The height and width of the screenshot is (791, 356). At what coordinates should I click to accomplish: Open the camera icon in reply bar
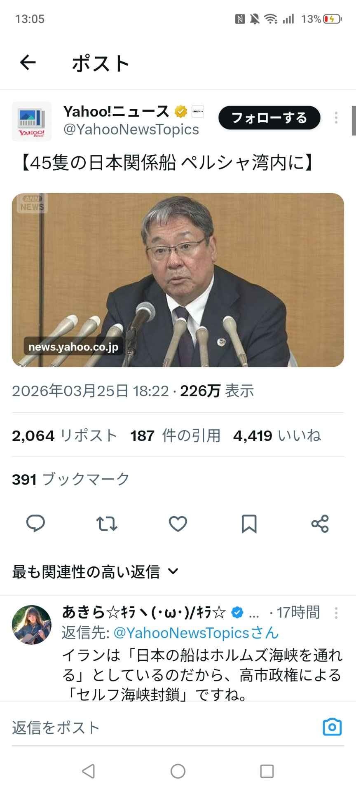(332, 727)
